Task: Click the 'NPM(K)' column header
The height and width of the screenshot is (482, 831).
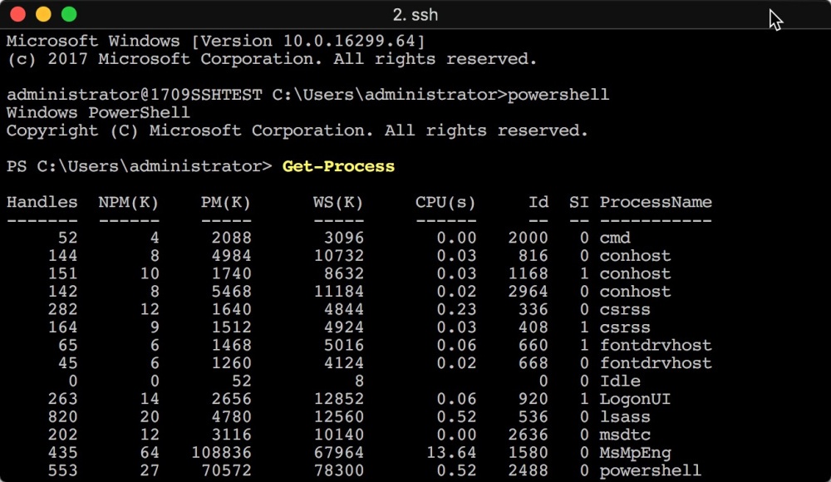Action: [128, 202]
